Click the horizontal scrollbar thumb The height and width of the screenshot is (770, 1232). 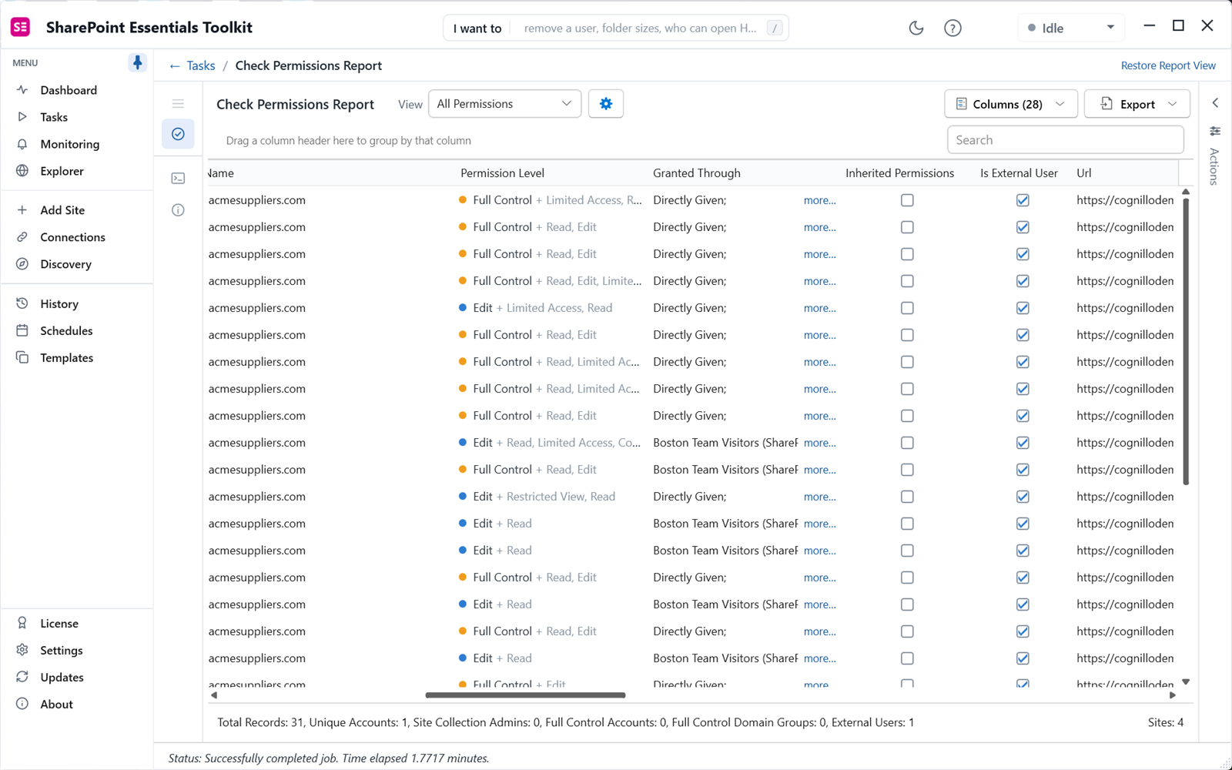tap(525, 695)
